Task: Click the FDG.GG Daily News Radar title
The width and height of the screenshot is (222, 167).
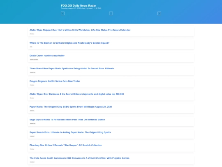Action: tap(79, 5)
